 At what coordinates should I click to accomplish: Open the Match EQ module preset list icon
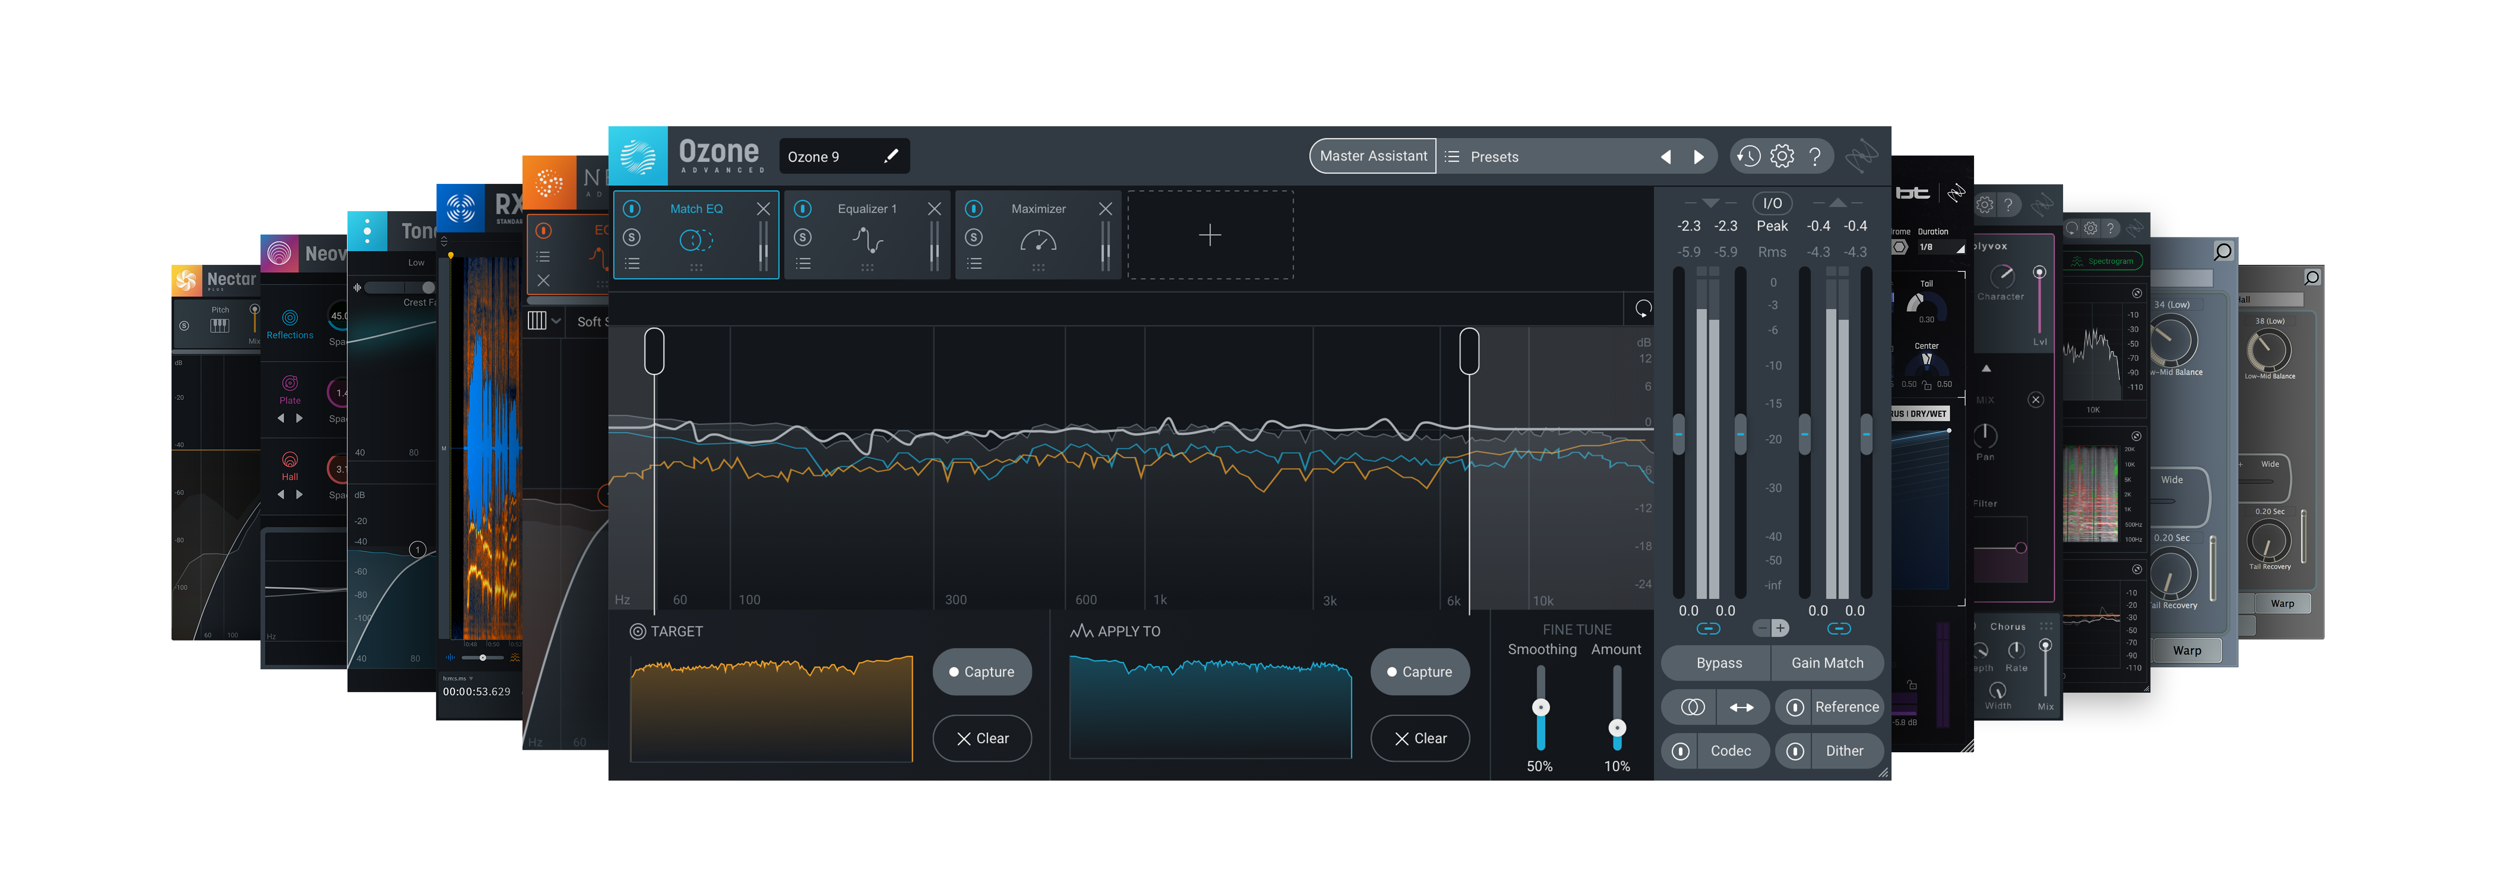coord(631,263)
